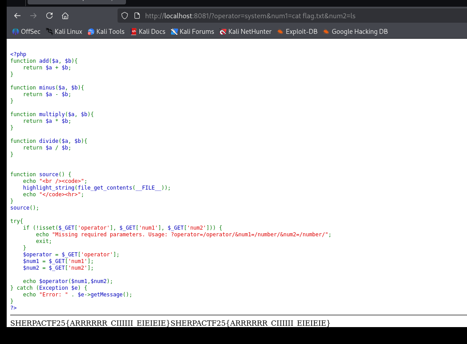The height and width of the screenshot is (344, 467).
Task: Open the tracking protection shield icon
Action: click(125, 16)
